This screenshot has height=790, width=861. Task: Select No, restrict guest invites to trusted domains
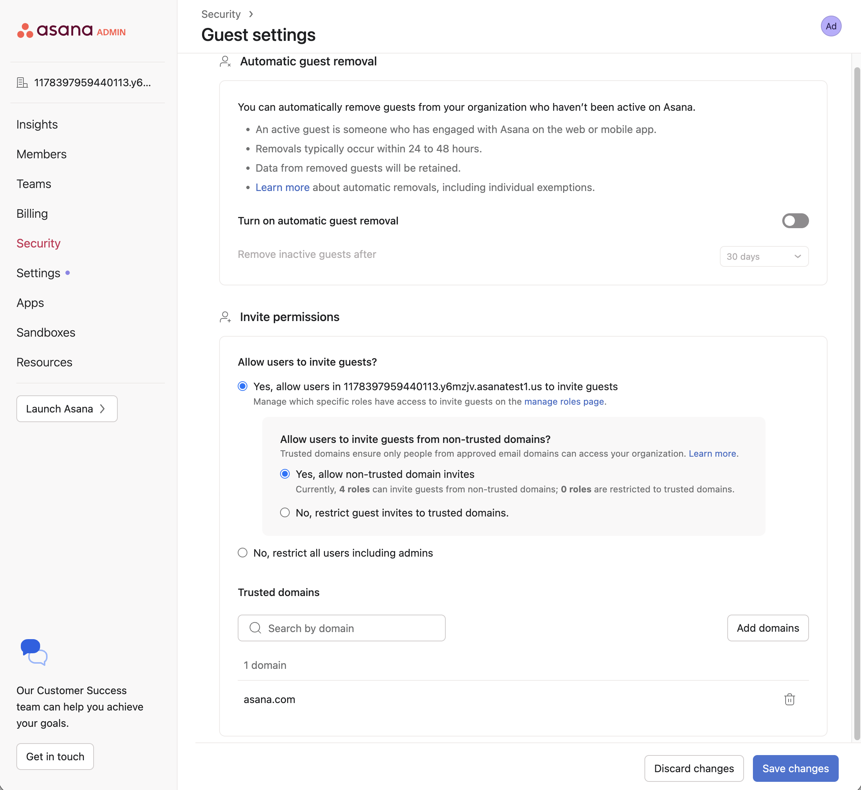click(x=285, y=512)
